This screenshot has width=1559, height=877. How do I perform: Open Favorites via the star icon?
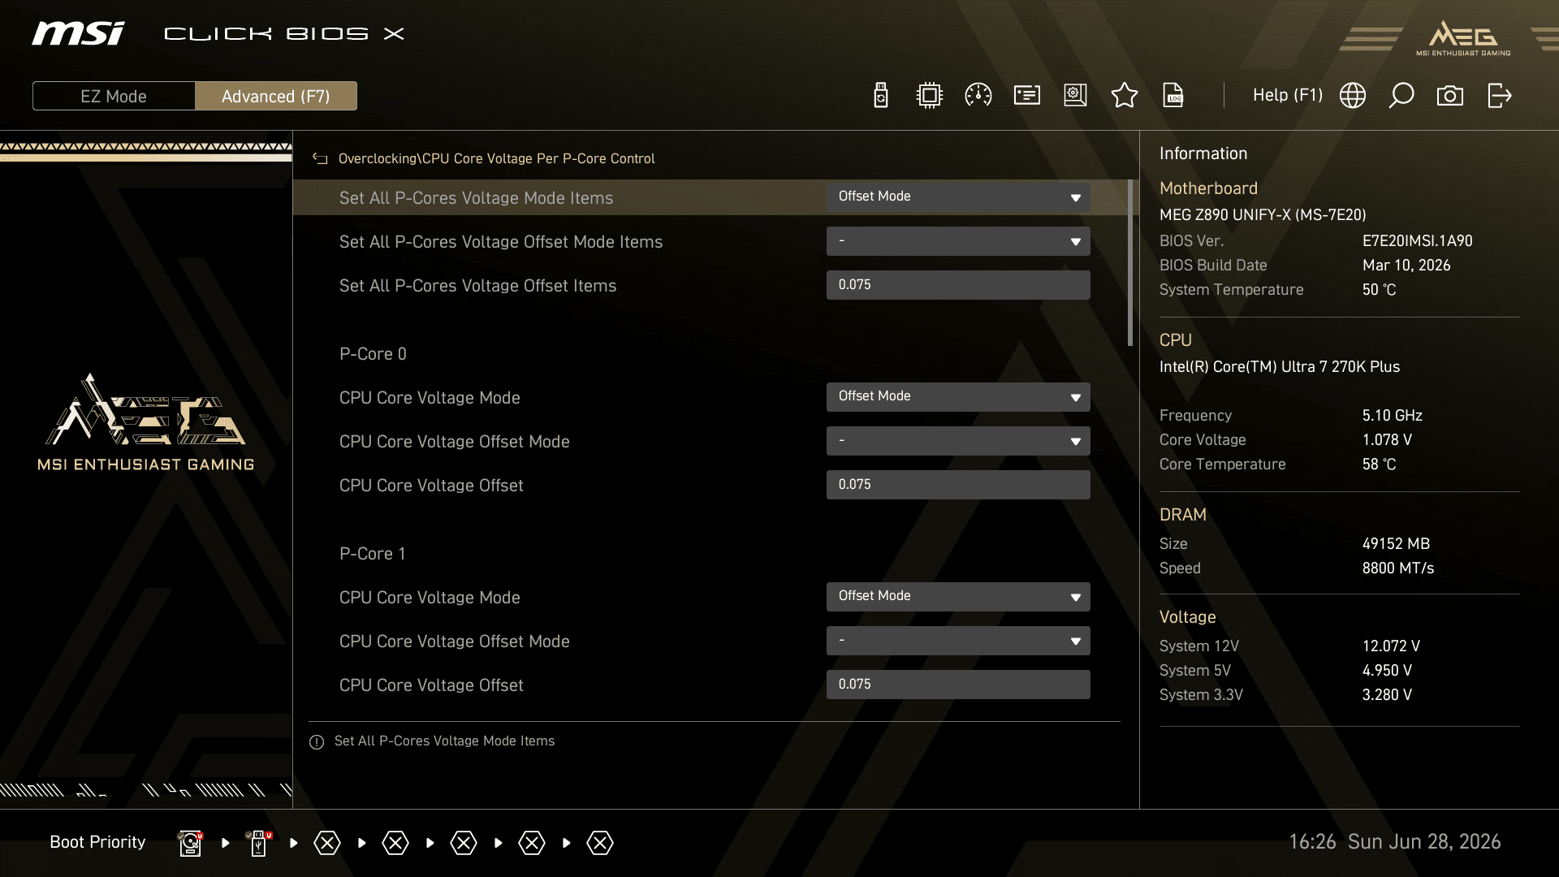[1125, 96]
